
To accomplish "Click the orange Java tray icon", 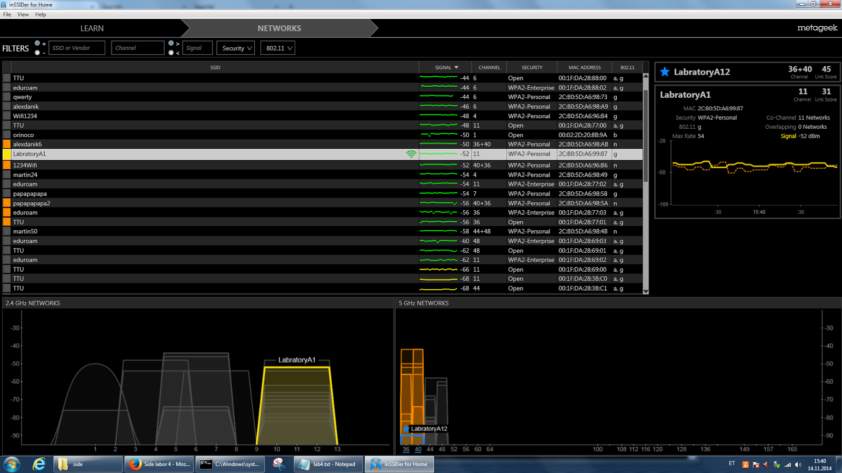I will 745,465.
